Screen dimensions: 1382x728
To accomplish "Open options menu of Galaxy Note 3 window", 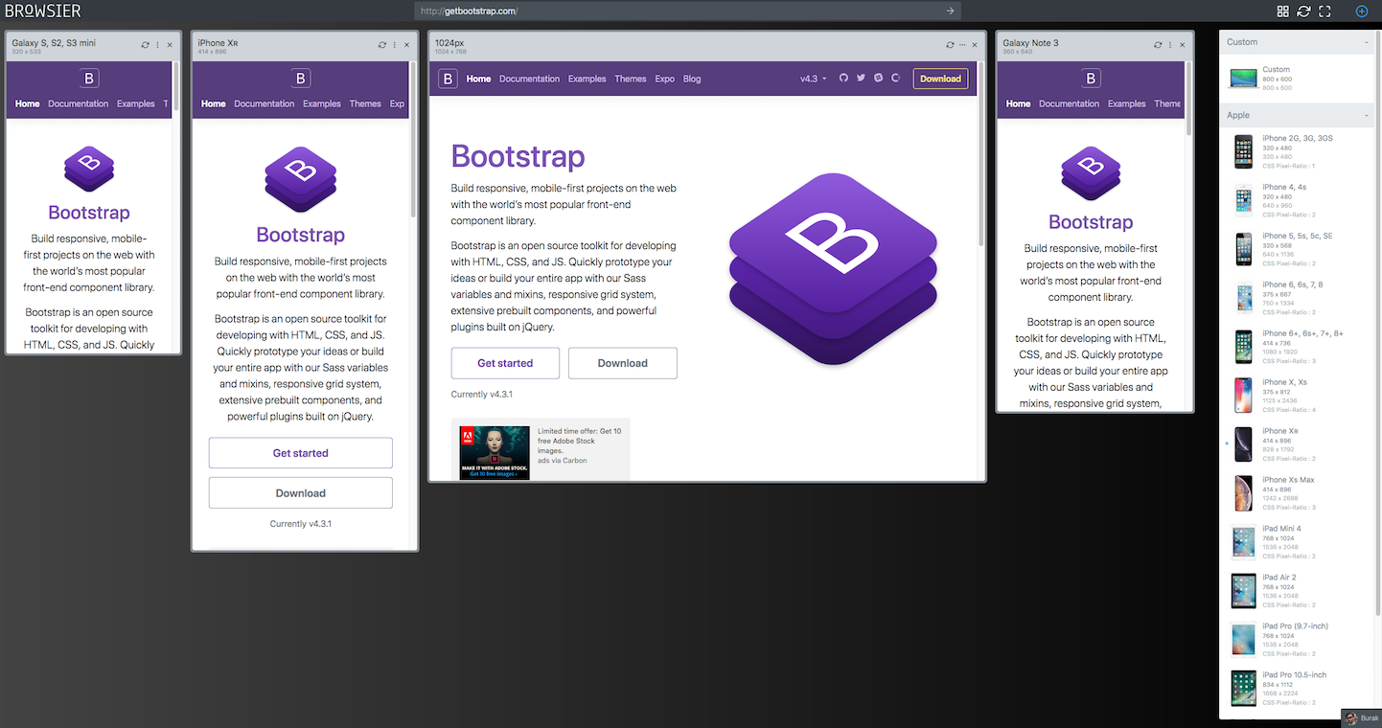I will (1171, 45).
